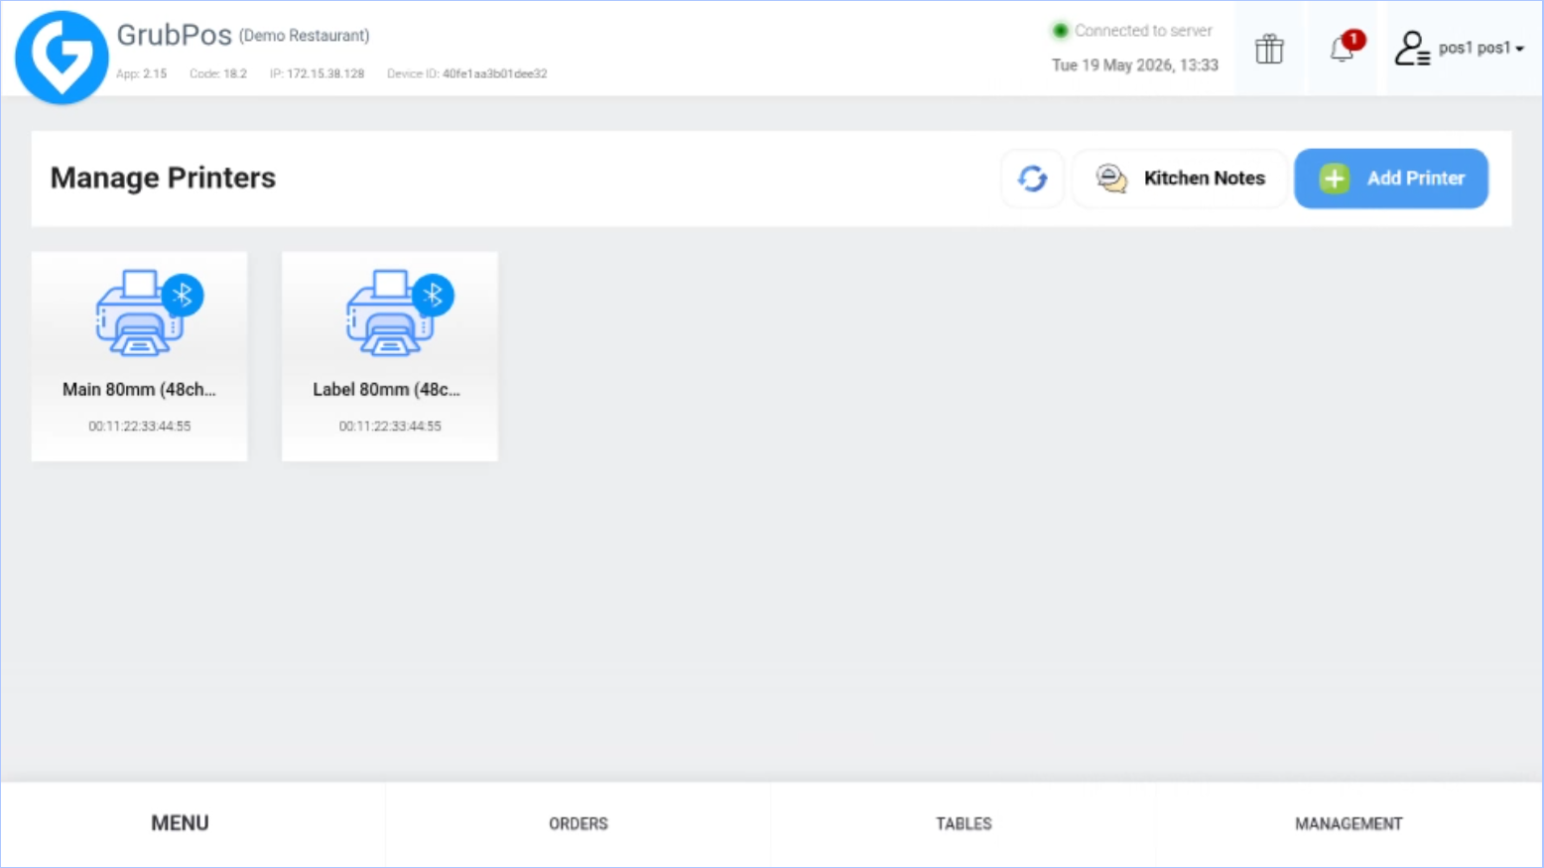Viewport: 1544px width, 868px height.
Task: Click the '(Demo Restaurant)' label
Action: point(304,36)
